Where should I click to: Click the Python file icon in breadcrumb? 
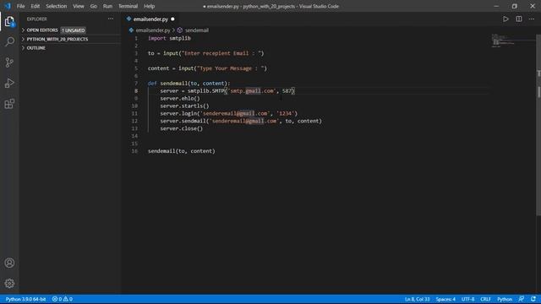pos(131,30)
